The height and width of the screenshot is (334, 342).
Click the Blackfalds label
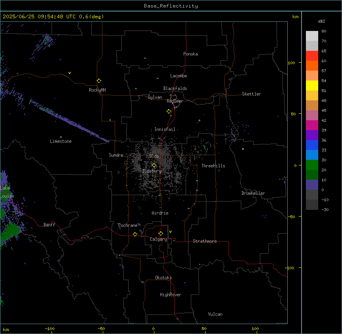coord(175,88)
